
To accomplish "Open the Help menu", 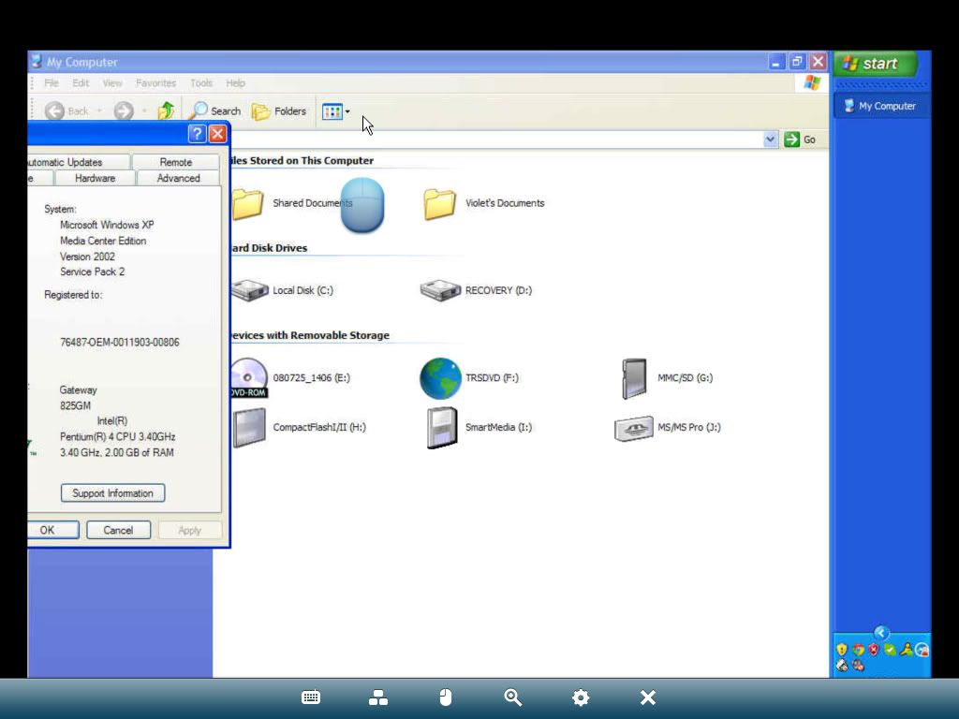I will click(235, 83).
